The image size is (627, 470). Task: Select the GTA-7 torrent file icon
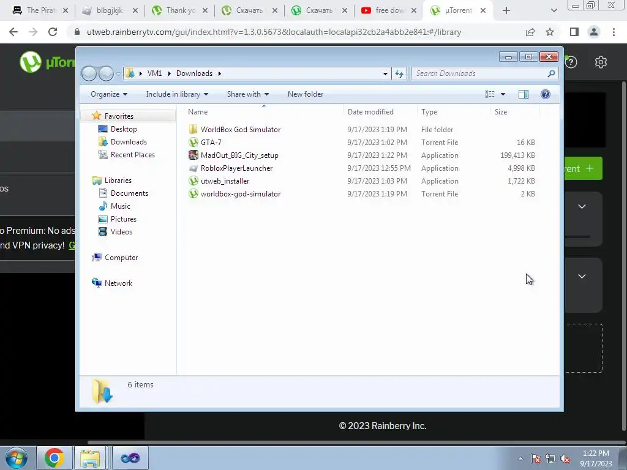[x=193, y=142]
